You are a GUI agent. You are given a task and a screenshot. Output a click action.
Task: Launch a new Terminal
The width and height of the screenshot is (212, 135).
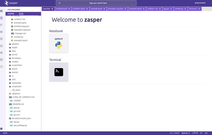pos(59,72)
